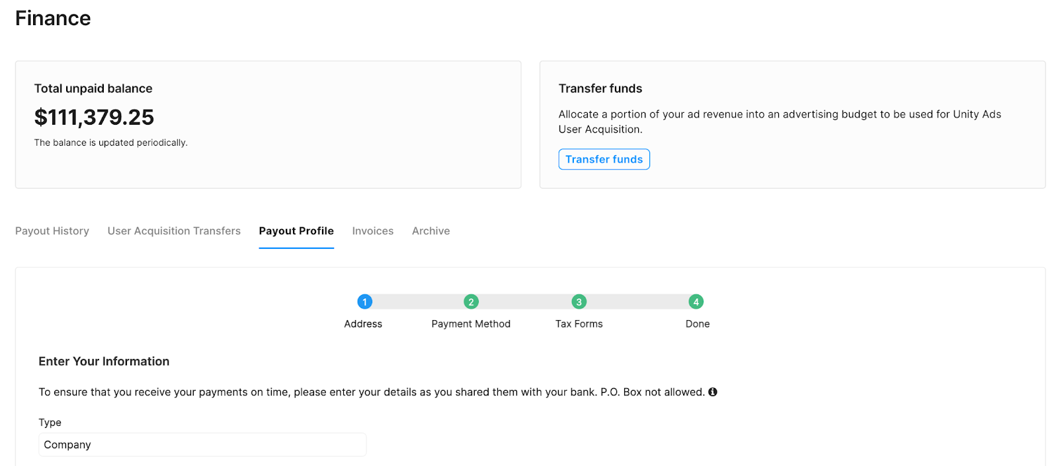Click the $111,379.25 unpaid balance amount

pyautogui.click(x=94, y=117)
